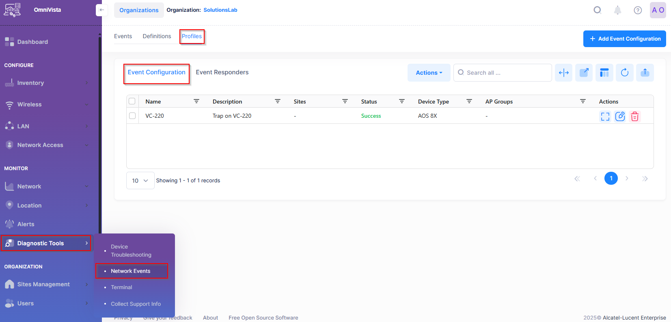The height and width of the screenshot is (322, 671).
Task: Toggle the select-all checkbox in table header
Action: [x=132, y=102]
